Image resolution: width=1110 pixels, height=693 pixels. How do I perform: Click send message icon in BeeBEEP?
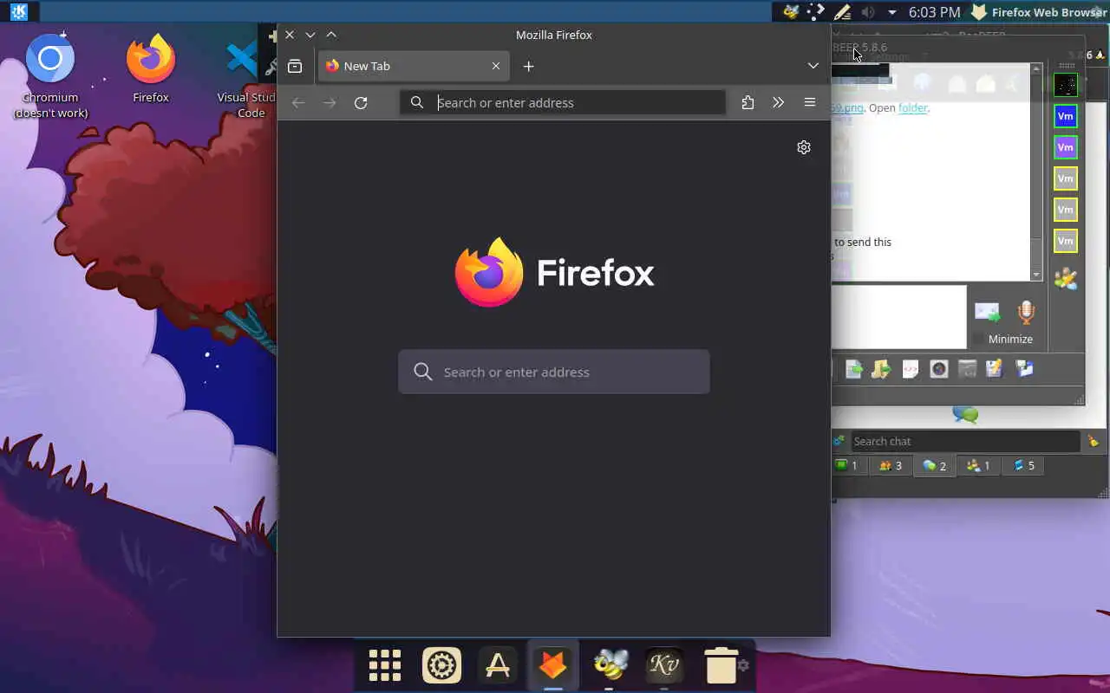click(x=987, y=312)
